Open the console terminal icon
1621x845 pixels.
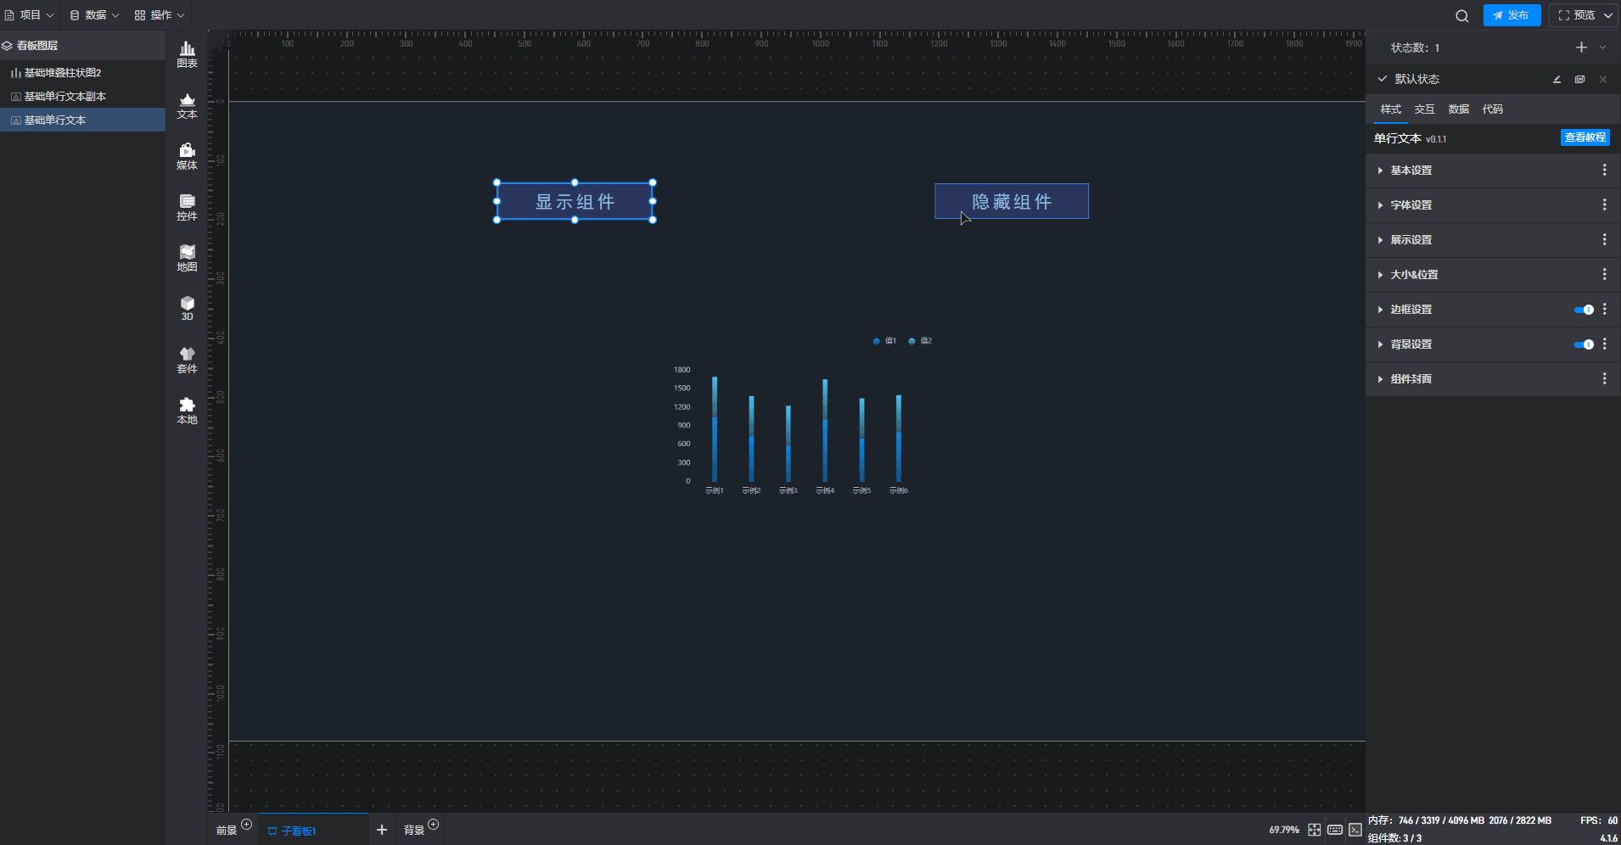(x=1355, y=830)
